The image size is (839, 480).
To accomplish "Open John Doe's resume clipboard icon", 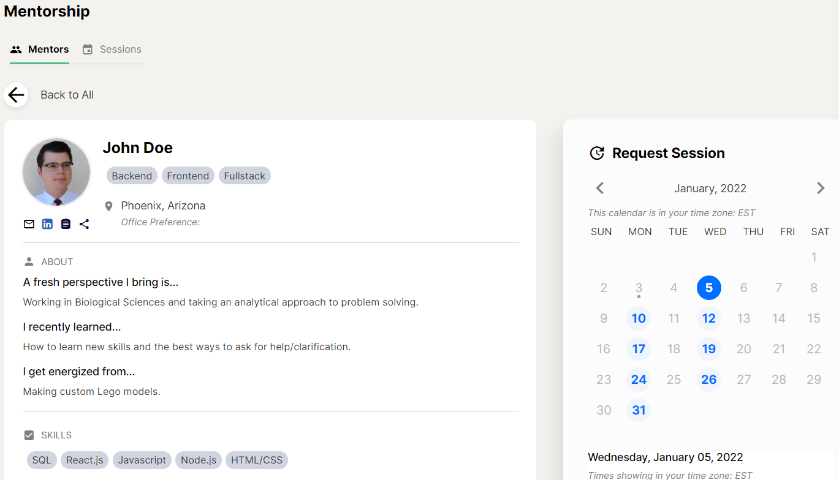I will click(66, 224).
